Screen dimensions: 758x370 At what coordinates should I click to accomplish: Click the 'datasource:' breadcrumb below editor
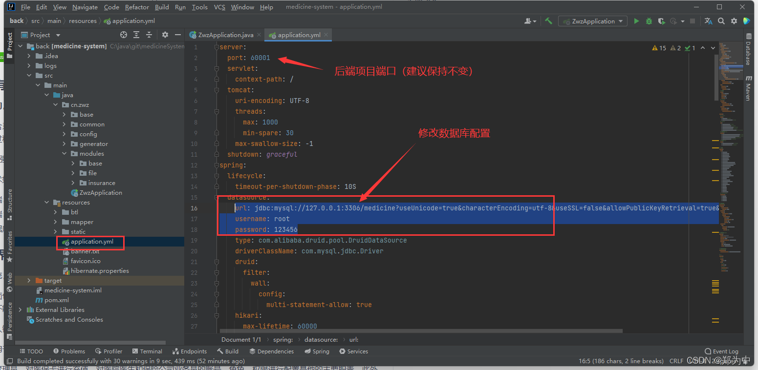click(321, 339)
